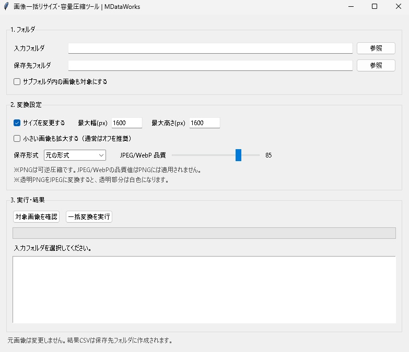Click the 2. 変換設定 section label
This screenshot has width=409, height=352.
click(26, 105)
